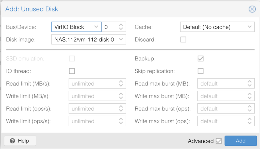Select the NAS:112/vm-112-disk-0 image value
The width and height of the screenshot is (260, 149).
tap(86, 39)
